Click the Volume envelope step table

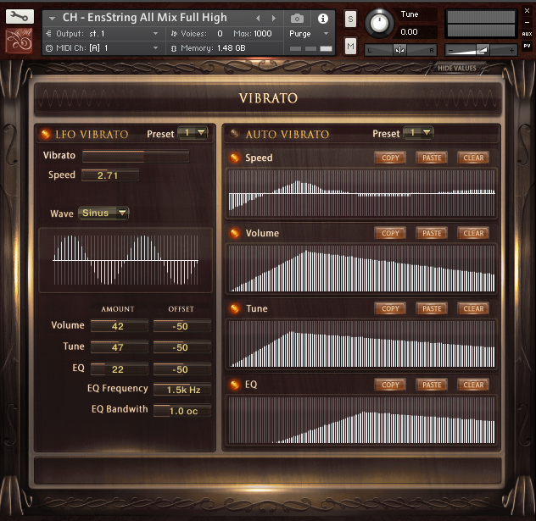pos(361,269)
